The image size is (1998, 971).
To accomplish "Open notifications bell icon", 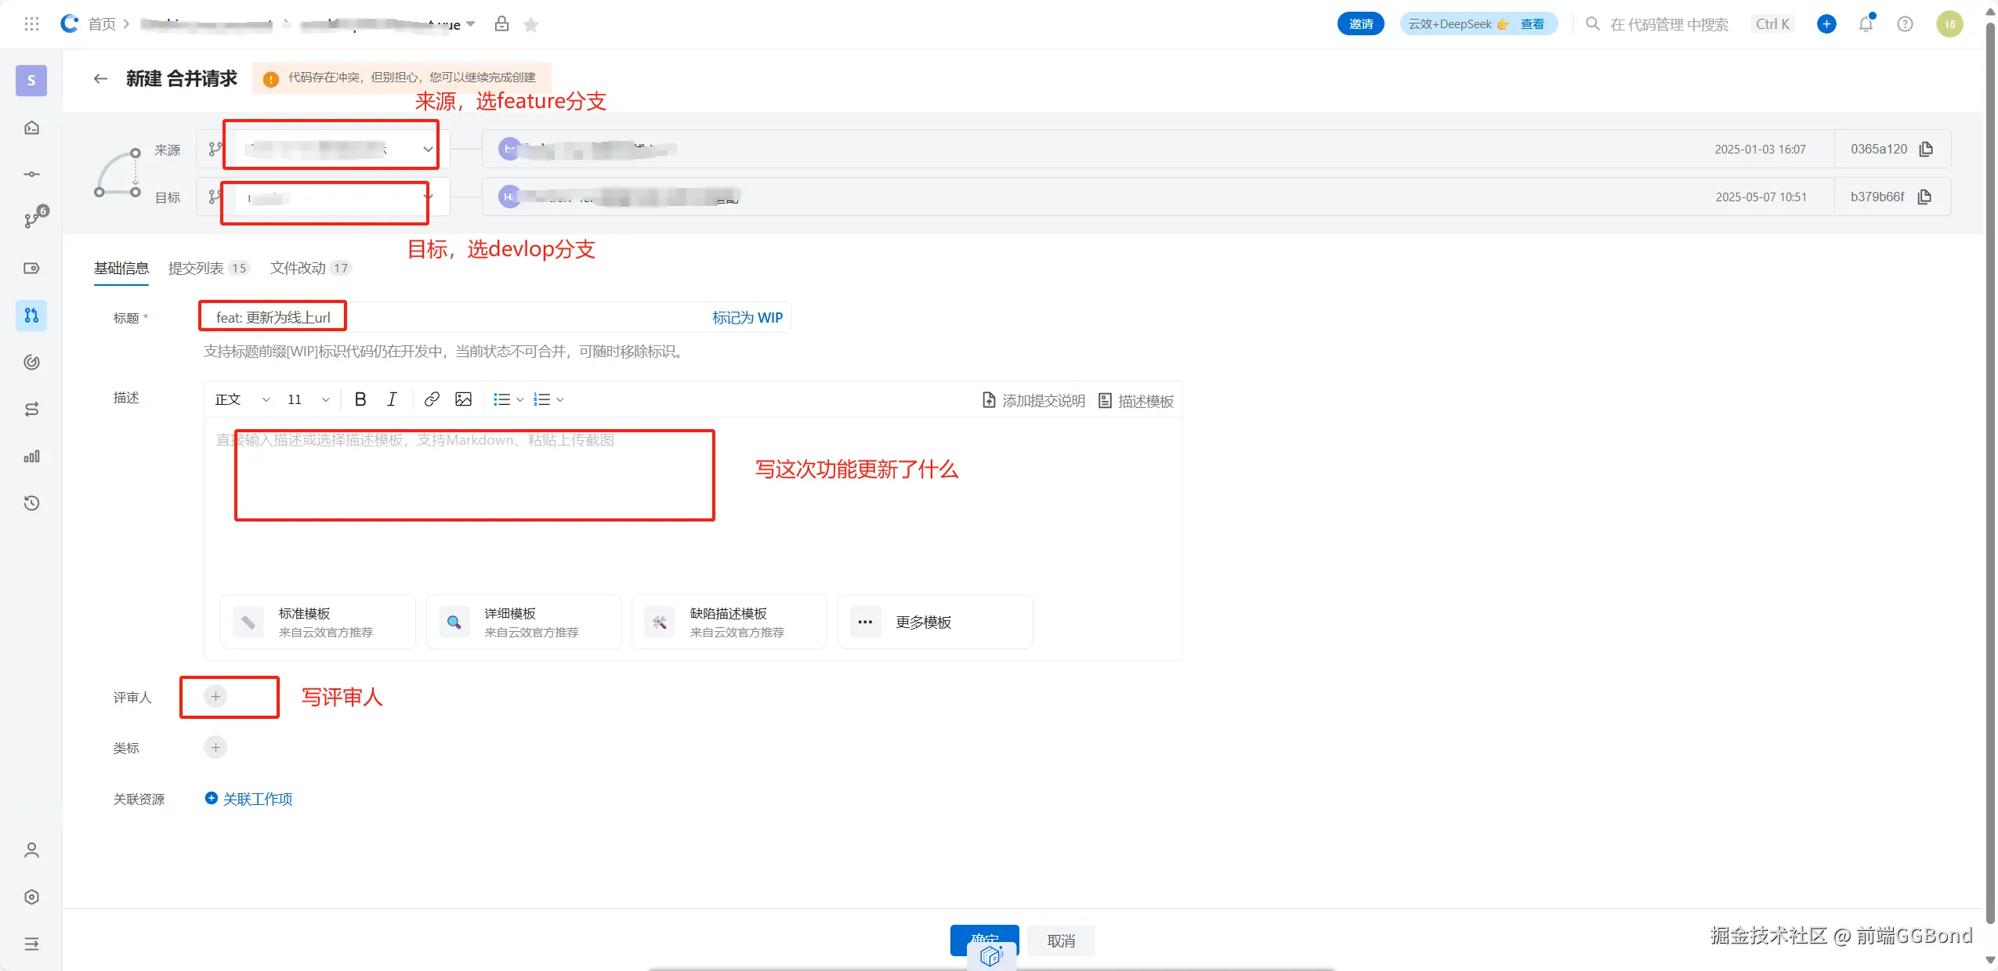I will (x=1866, y=24).
